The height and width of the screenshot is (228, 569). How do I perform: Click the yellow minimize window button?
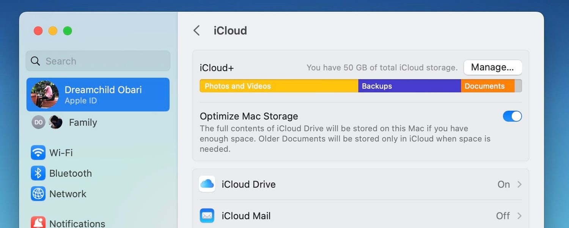[x=53, y=31]
